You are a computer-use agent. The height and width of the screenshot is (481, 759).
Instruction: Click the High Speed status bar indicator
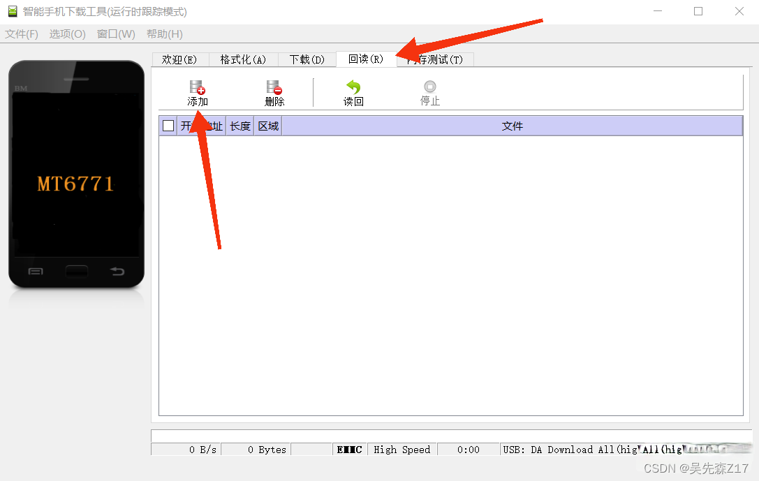click(402, 450)
